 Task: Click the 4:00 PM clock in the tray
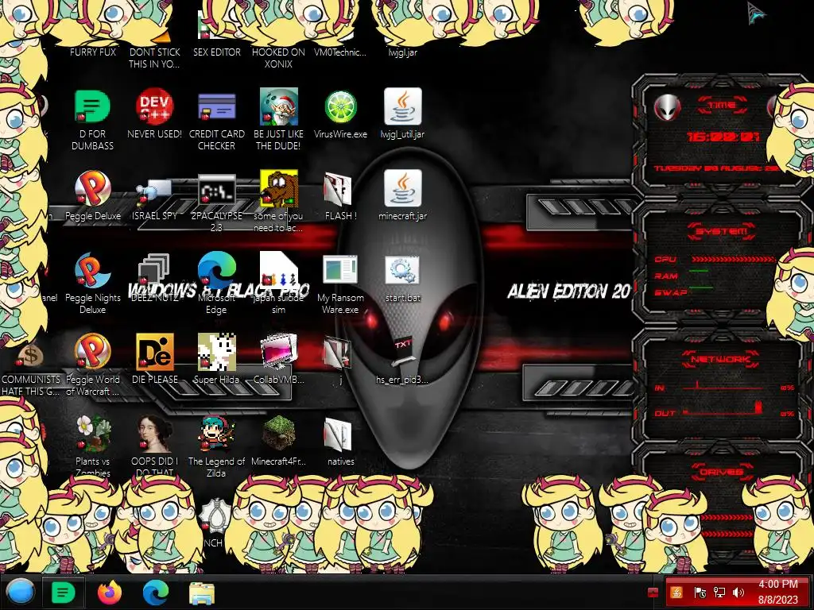coord(777,584)
